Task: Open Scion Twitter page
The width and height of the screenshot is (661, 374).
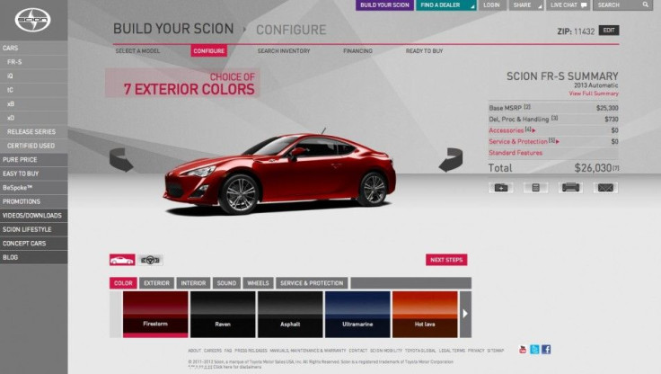Action: pyautogui.click(x=534, y=350)
